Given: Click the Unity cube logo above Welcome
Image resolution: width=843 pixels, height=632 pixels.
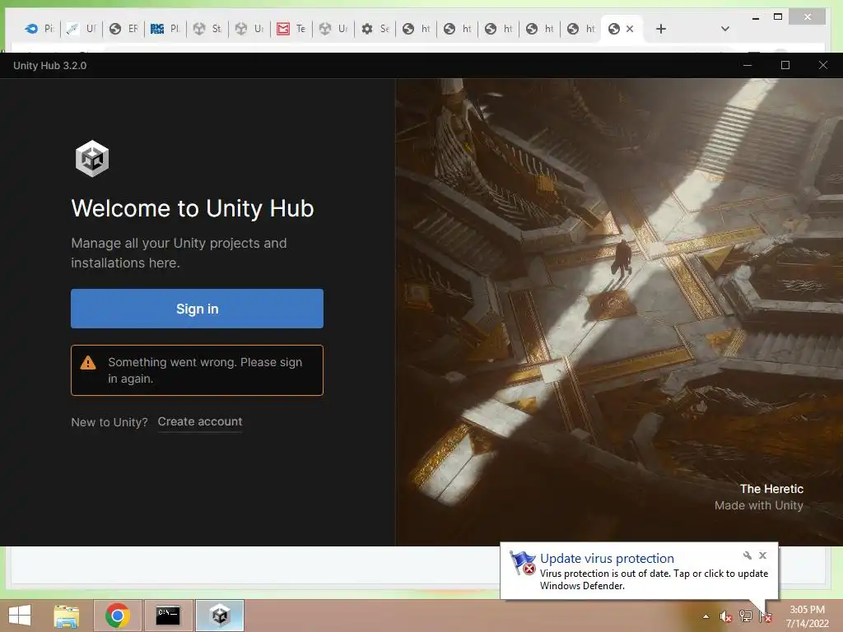Looking at the screenshot, I should [92, 159].
